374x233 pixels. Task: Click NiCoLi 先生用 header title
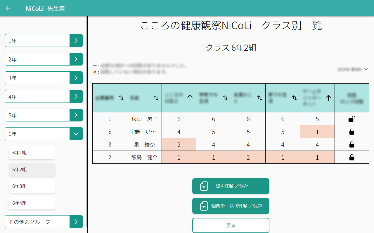pos(45,8)
